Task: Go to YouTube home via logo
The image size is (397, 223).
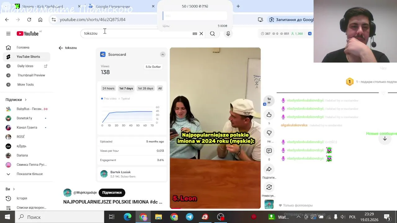Action: (28, 33)
